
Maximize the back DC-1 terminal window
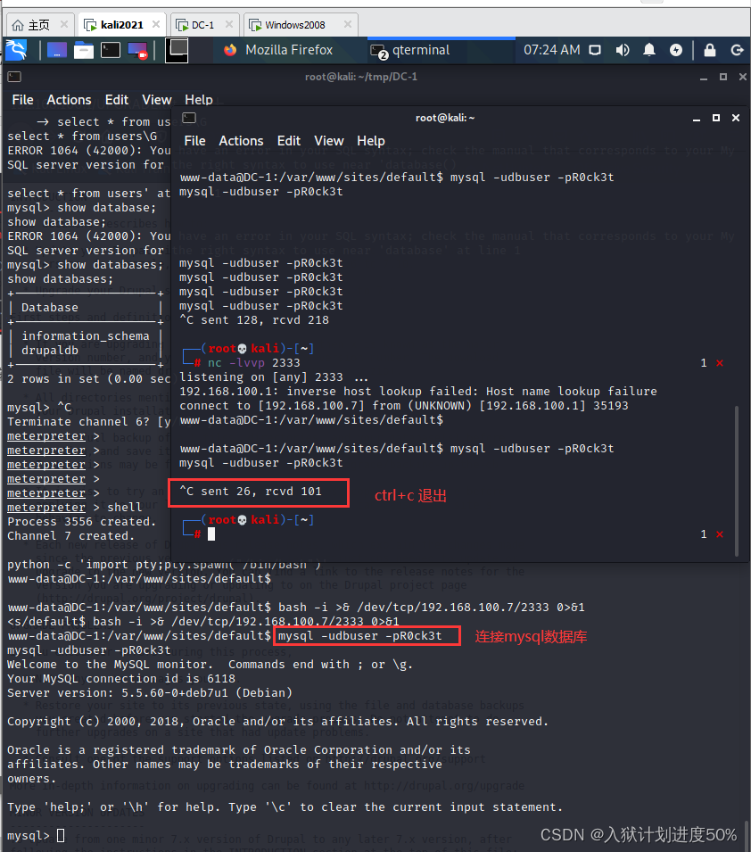point(723,77)
